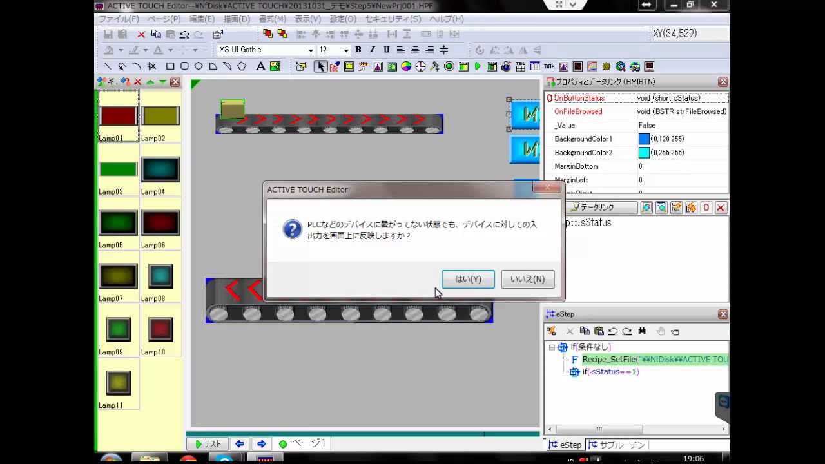Click the Title part icon
This screenshot has height=464, width=825.
coord(549,66)
